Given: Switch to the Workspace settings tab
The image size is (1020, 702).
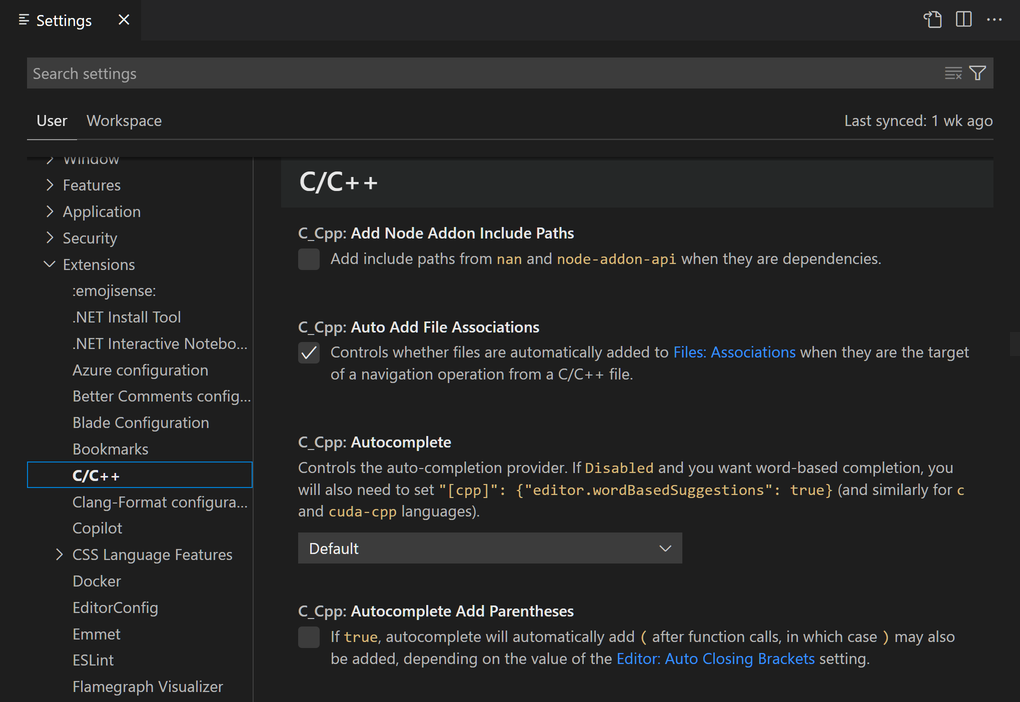Looking at the screenshot, I should pyautogui.click(x=124, y=120).
